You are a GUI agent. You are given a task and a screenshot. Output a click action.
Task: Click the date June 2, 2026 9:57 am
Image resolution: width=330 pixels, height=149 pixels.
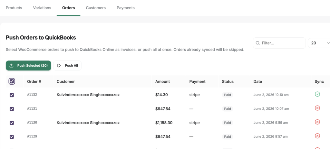[270, 137]
